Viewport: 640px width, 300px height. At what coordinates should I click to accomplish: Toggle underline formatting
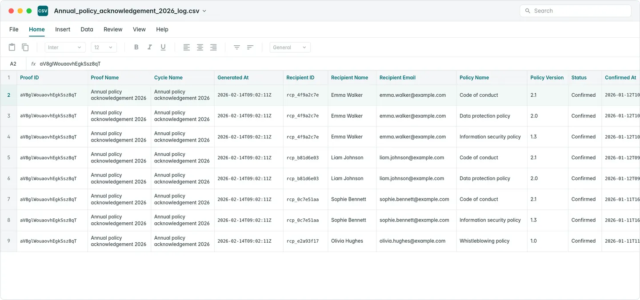point(163,47)
